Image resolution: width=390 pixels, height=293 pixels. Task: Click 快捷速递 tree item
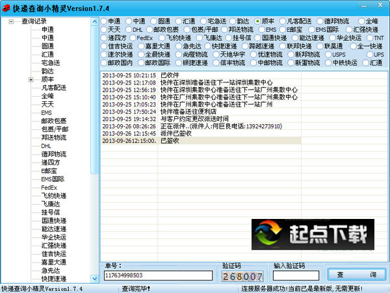pyautogui.click(x=54, y=279)
